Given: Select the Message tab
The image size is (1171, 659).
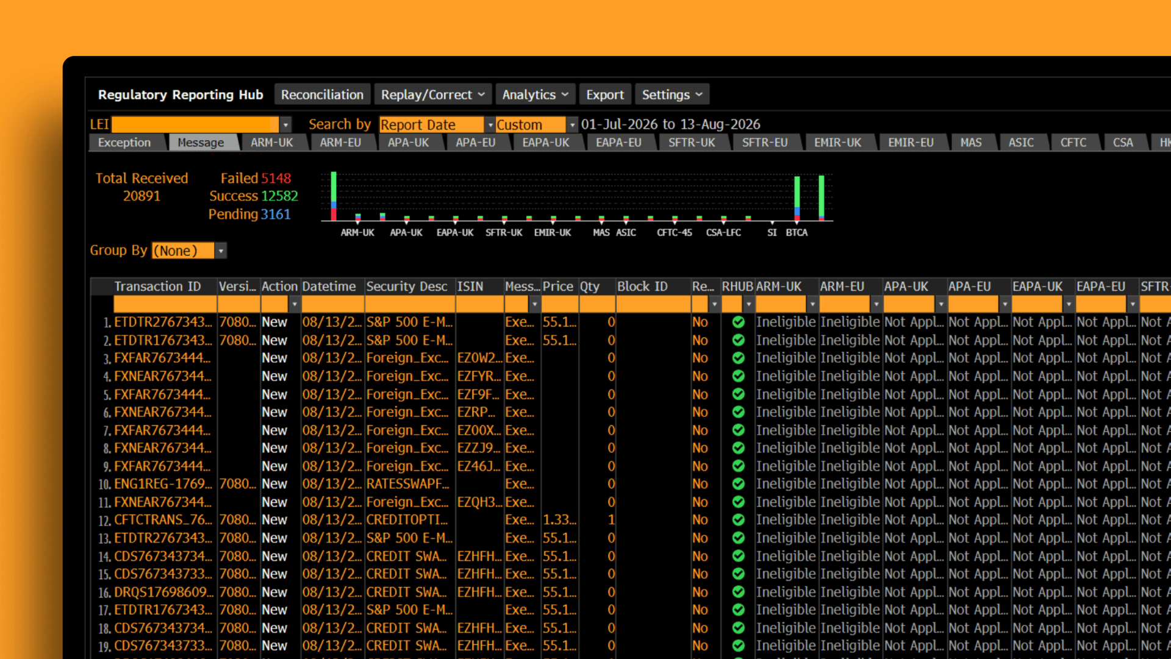Looking at the screenshot, I should point(201,143).
